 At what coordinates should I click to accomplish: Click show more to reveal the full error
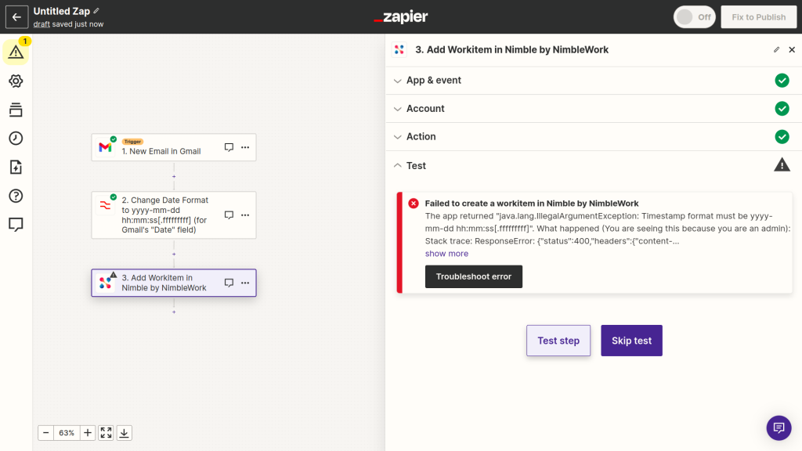446,253
